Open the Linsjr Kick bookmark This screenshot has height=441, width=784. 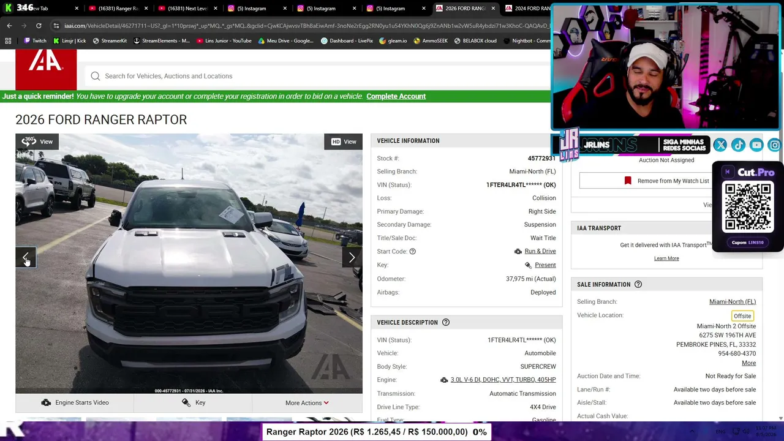point(69,41)
